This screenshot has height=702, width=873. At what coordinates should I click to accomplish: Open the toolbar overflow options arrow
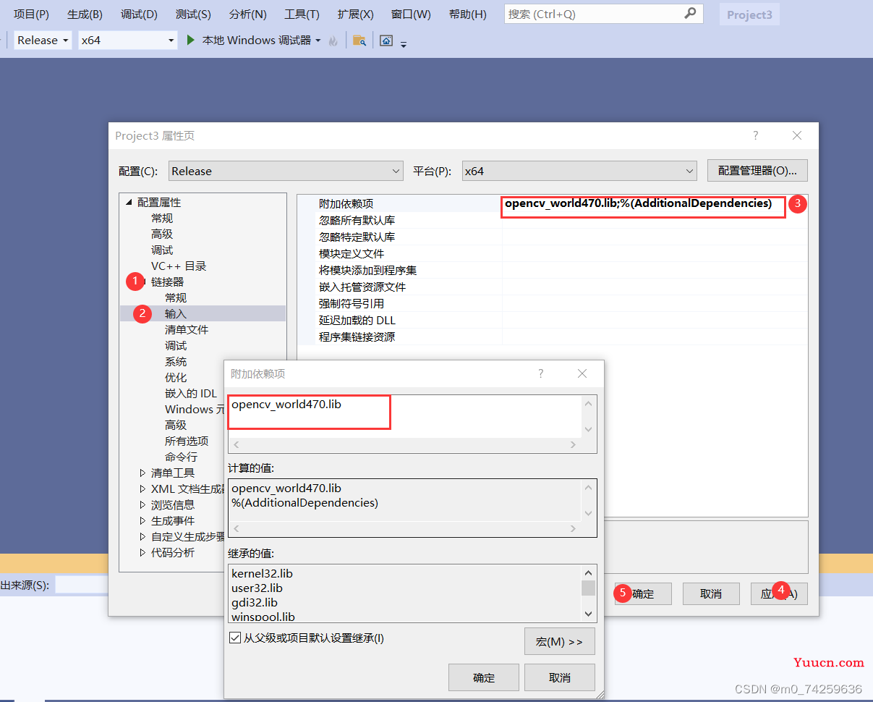[x=404, y=45]
